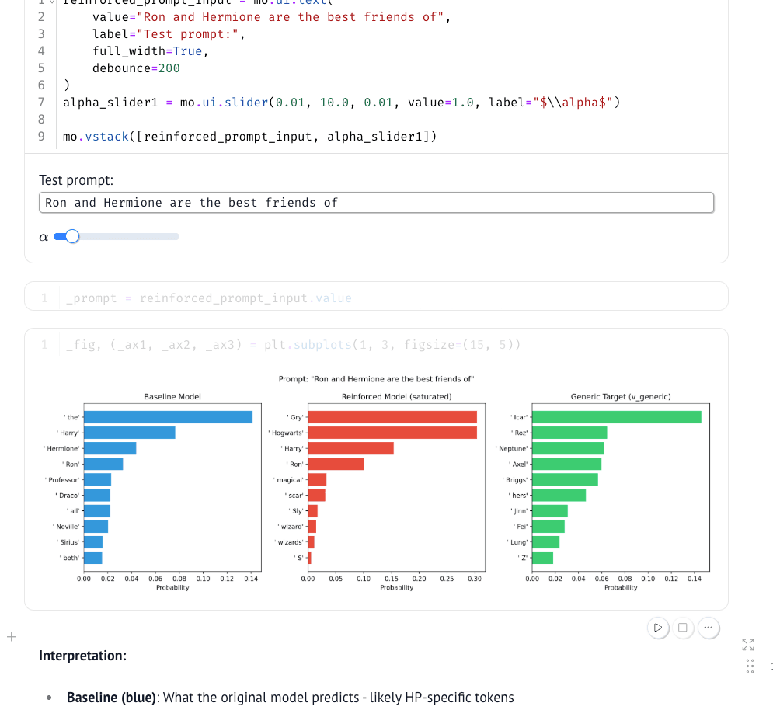Click the six-dot cell drag handle
Screen dimensions: 773x710
click(x=749, y=666)
